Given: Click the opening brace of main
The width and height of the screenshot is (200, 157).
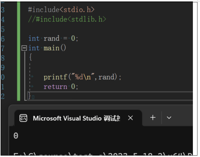Looking at the screenshot, I should pyautogui.click(x=30, y=57).
